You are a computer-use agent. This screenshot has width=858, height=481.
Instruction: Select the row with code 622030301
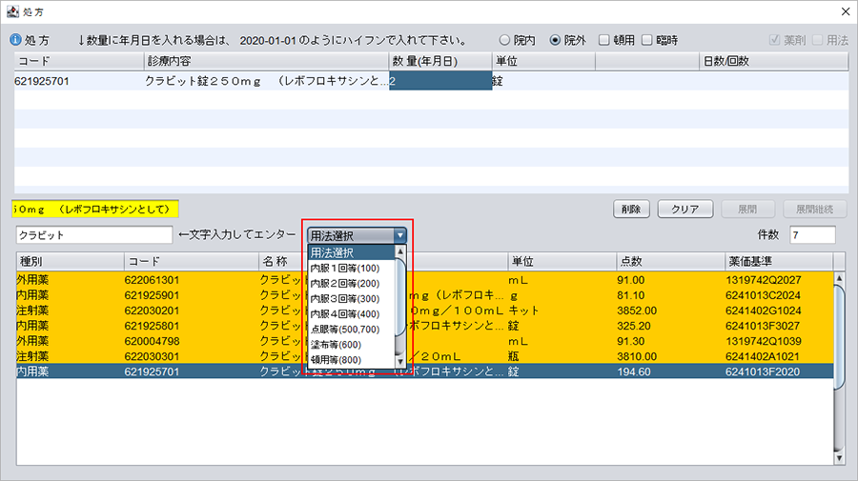coord(424,356)
